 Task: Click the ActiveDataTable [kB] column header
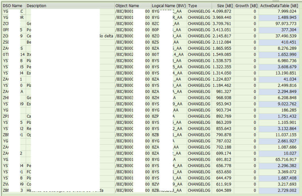click(x=280, y=6)
